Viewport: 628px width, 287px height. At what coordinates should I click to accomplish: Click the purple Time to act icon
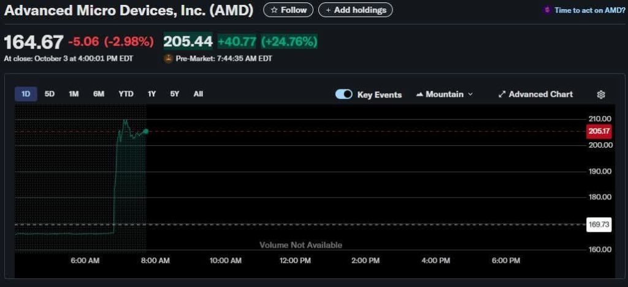tap(547, 10)
